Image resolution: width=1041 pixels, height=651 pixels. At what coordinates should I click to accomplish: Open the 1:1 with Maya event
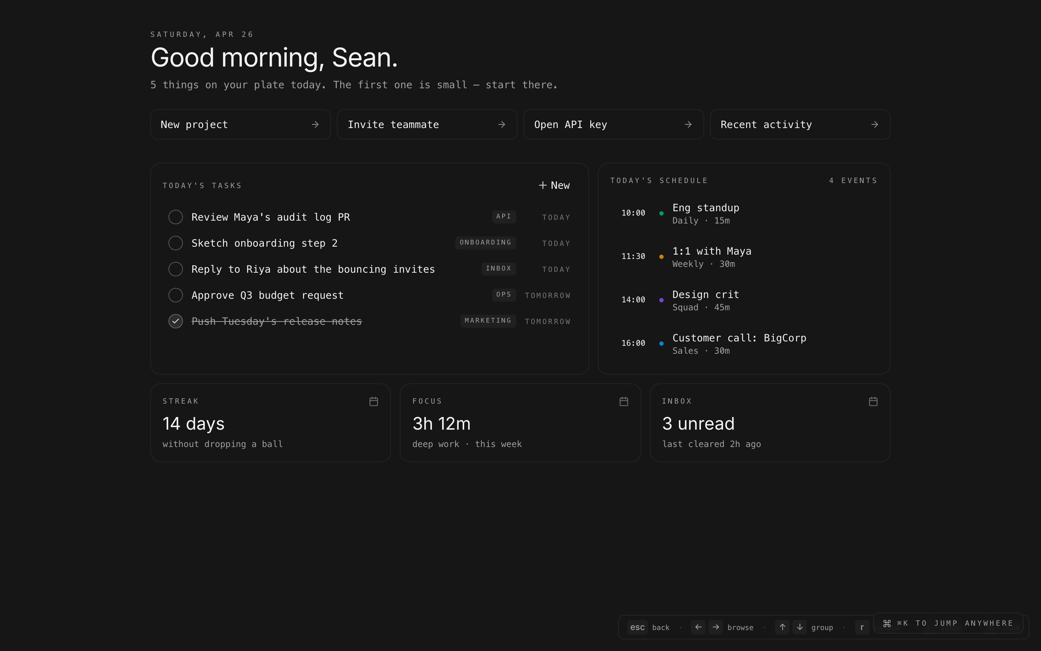click(x=711, y=257)
